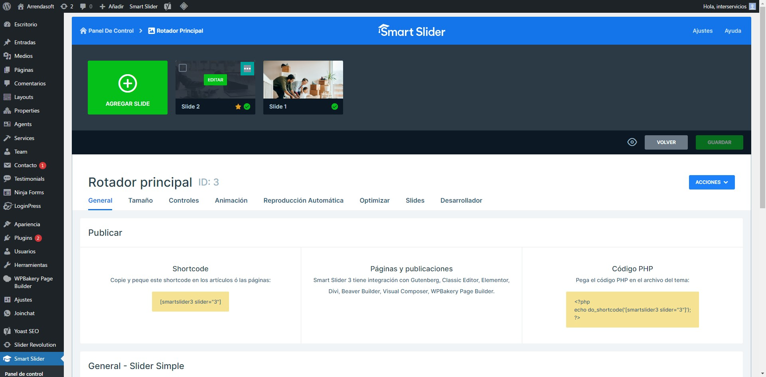Open Herramientas menu
Image resolution: width=766 pixels, height=377 pixels.
point(32,265)
